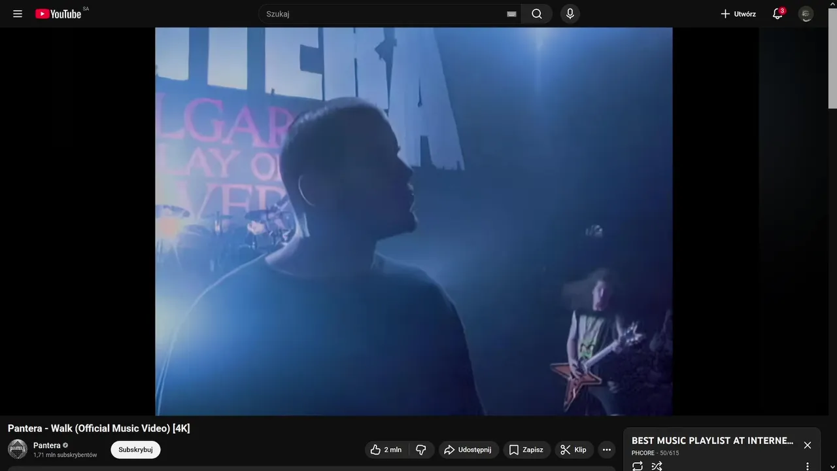The height and width of the screenshot is (471, 837).
Task: Click the video title text
Action: [99, 428]
